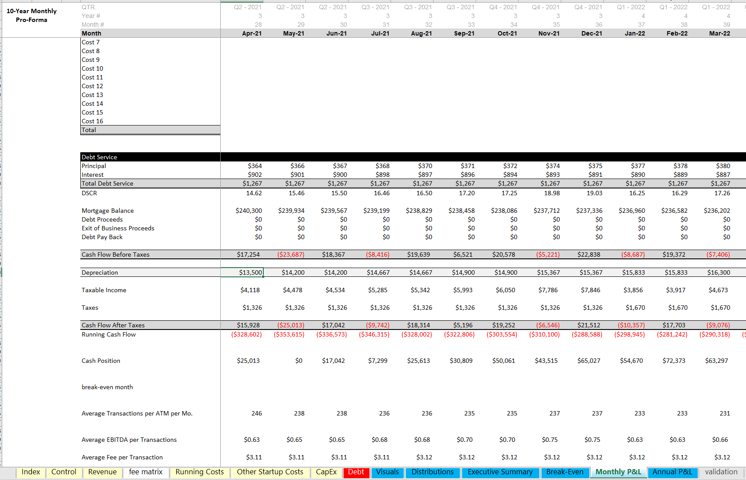This screenshot has width=746, height=480.
Task: Switch to the Control sheet tab
Action: tap(64, 472)
